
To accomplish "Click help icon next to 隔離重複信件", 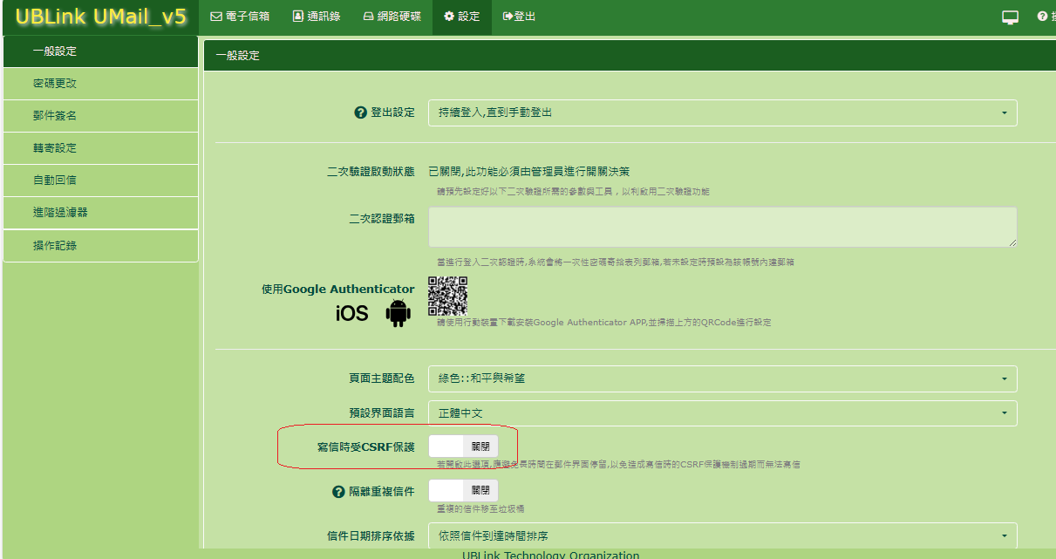I will (x=339, y=492).
